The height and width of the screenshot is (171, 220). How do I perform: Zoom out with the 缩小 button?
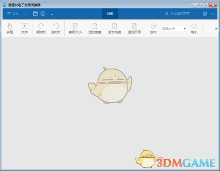tap(194, 28)
